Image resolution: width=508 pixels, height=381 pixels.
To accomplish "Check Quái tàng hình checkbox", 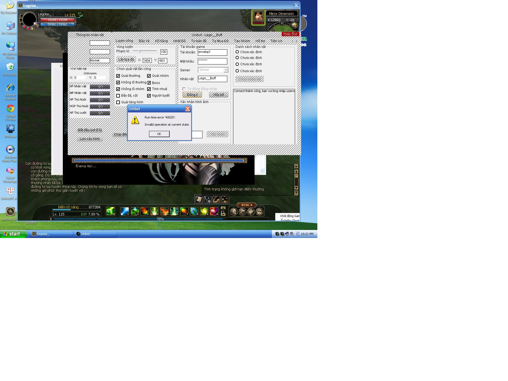I will point(118,102).
